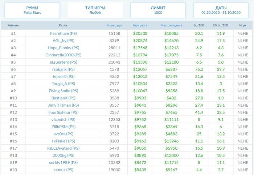Expand the ЛИМИТ 1000 filter
254x175 pixels.
click(158, 10)
